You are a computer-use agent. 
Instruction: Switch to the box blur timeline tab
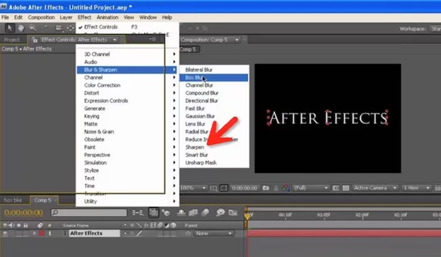click(x=13, y=200)
